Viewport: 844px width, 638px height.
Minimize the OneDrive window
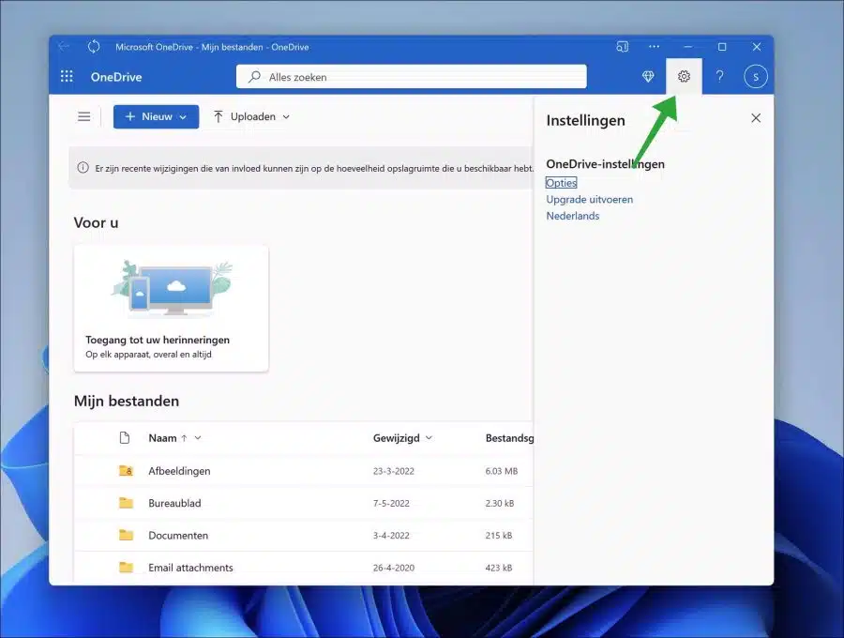[x=688, y=47]
